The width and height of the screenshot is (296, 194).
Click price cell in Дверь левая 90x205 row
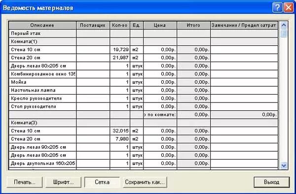[160, 147]
